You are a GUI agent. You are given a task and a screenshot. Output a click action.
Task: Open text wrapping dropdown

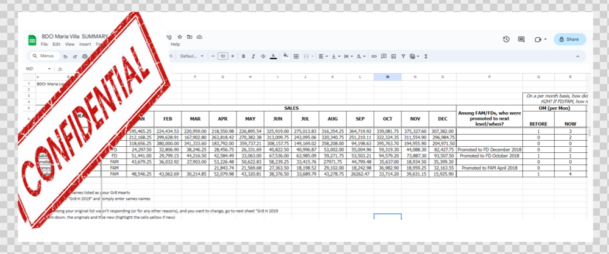point(348,56)
